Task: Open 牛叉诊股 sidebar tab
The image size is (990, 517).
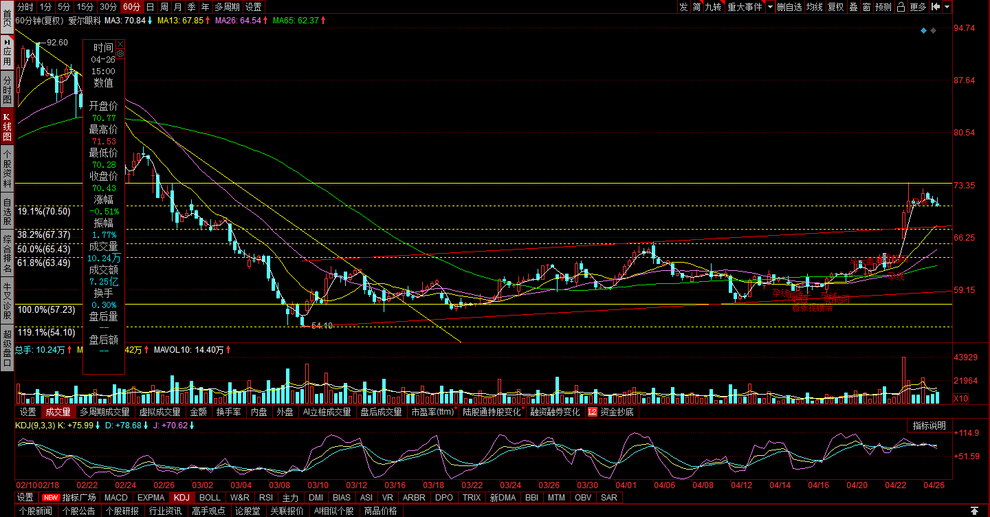Action: (x=7, y=300)
